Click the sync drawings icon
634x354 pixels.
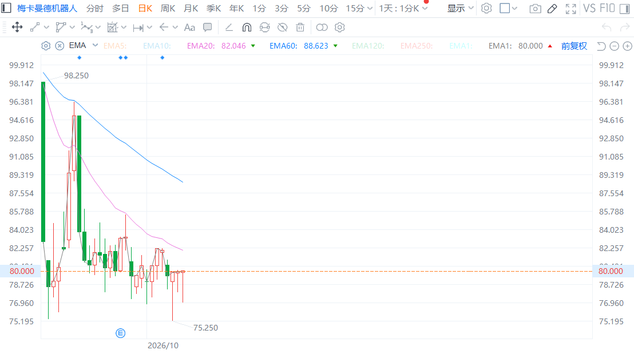264,27
